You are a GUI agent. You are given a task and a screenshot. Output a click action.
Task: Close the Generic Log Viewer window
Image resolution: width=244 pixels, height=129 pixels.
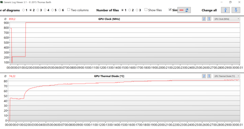click(x=239, y=2)
